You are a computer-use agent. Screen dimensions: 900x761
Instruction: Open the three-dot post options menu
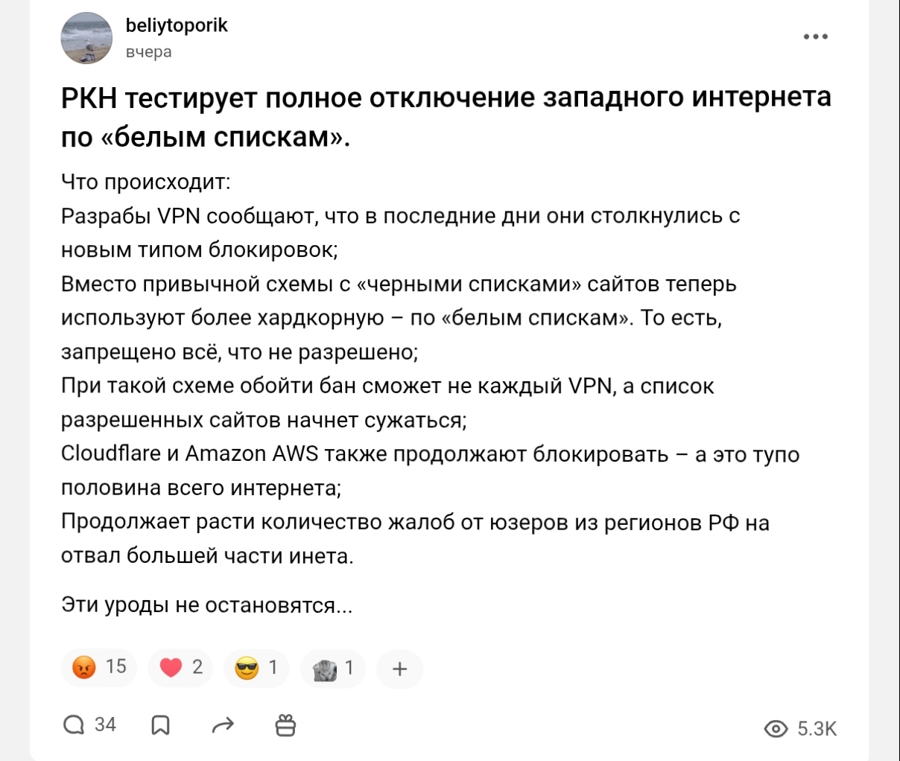pos(816,36)
